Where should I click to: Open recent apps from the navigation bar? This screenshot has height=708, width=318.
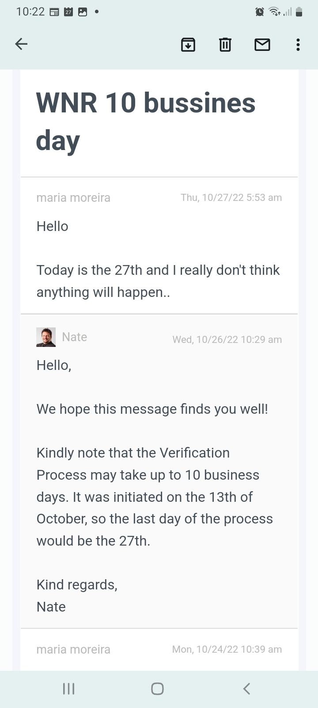68,689
